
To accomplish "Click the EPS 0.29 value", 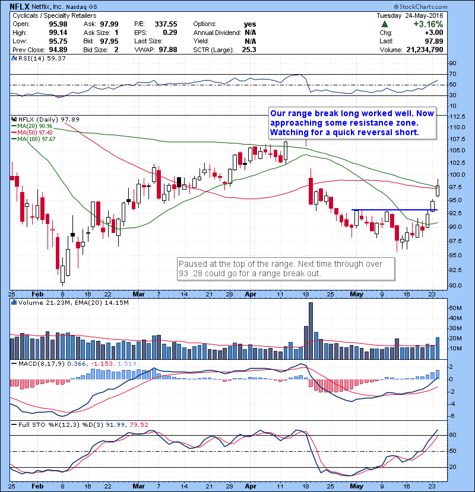I will [170, 33].
